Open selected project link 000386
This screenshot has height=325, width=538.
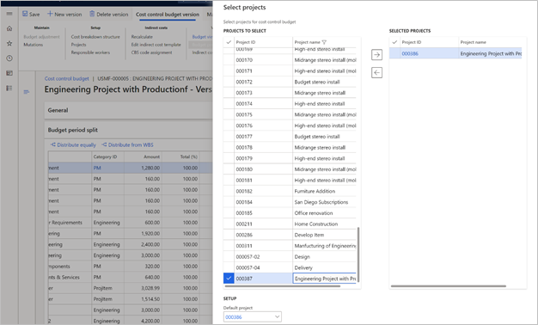click(x=410, y=53)
